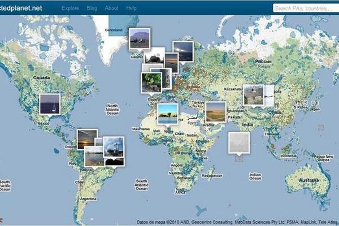Screen dimensions: 339x226
Task: Go to the About page
Action: tap(112, 8)
